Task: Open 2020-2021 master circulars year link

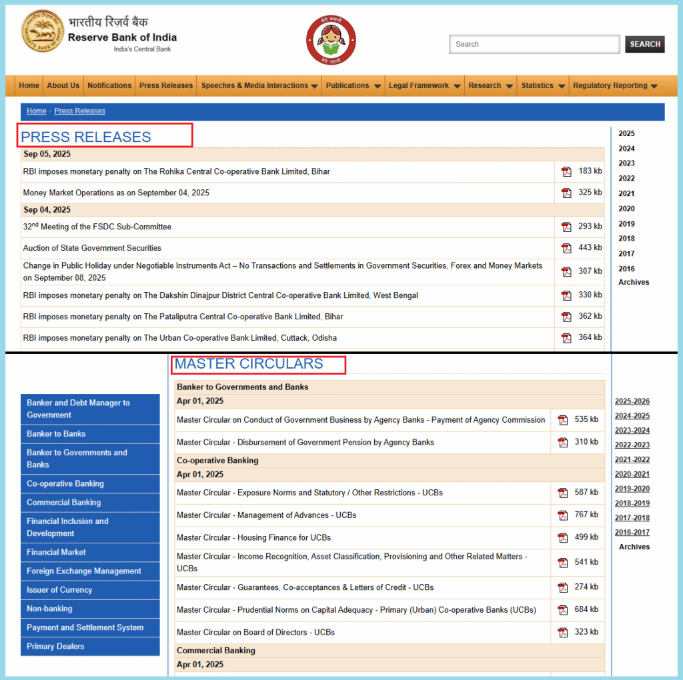Action: [x=632, y=475]
